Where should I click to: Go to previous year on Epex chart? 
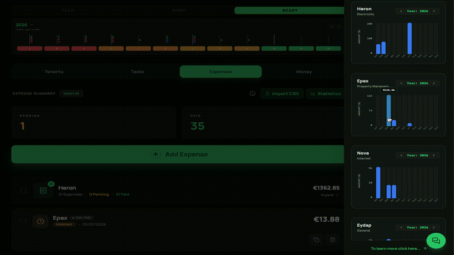[401, 83]
